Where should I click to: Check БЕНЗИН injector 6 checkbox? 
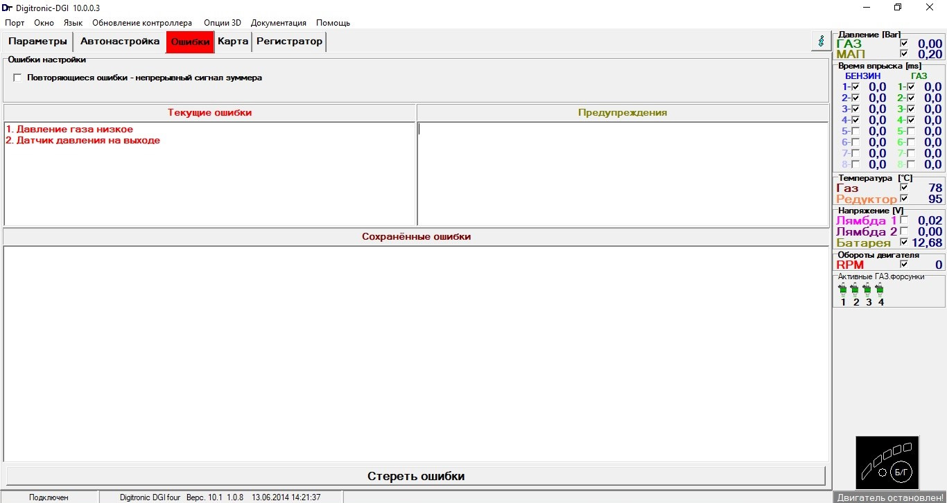(855, 142)
